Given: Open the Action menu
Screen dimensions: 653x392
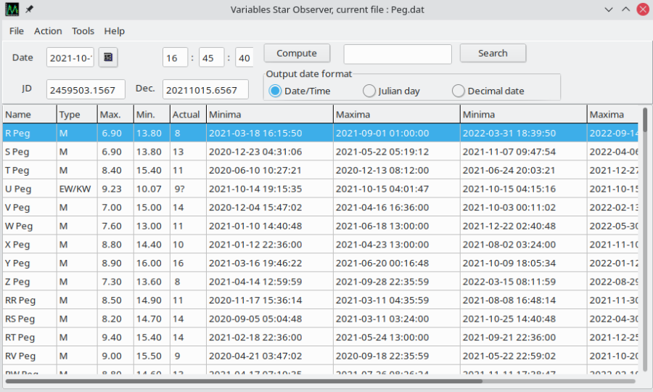Looking at the screenshot, I should (x=48, y=31).
